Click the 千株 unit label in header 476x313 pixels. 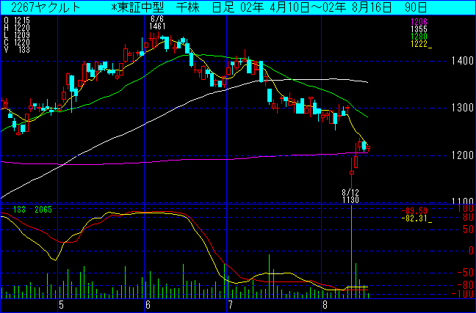187,7
